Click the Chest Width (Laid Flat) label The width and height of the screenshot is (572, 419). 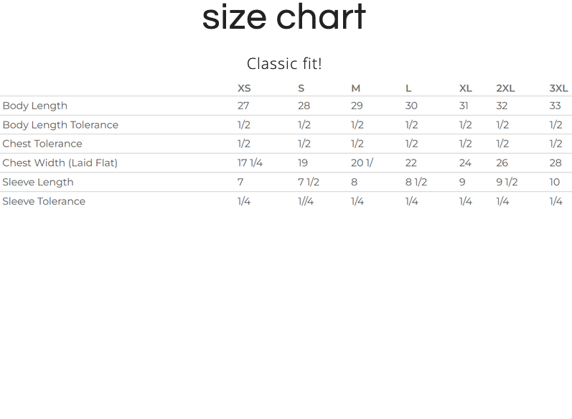click(60, 163)
